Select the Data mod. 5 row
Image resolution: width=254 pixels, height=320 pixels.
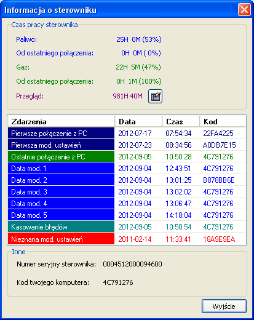(x=127, y=215)
